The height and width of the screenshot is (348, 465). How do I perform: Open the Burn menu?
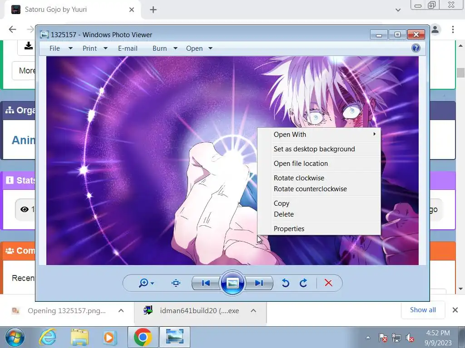(x=159, y=48)
